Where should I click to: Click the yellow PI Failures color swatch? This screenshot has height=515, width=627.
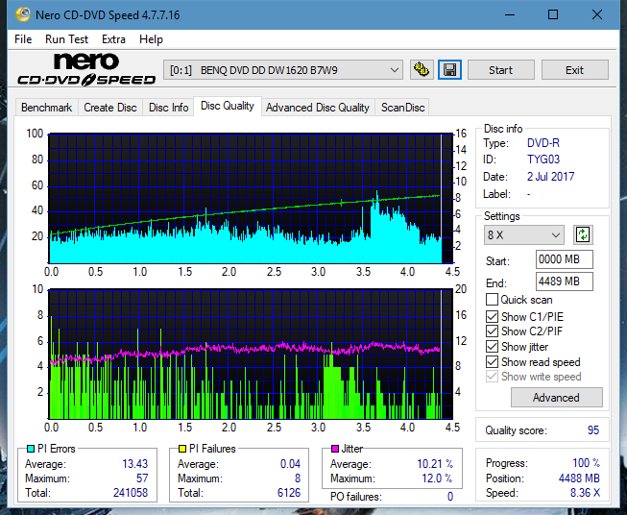pos(182,449)
